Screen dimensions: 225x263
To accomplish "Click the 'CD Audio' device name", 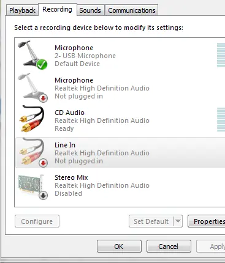I will 69,113.
